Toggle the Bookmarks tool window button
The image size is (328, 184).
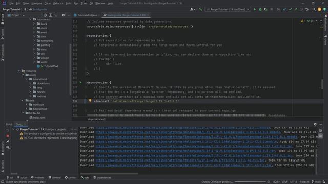[x=2, y=148]
